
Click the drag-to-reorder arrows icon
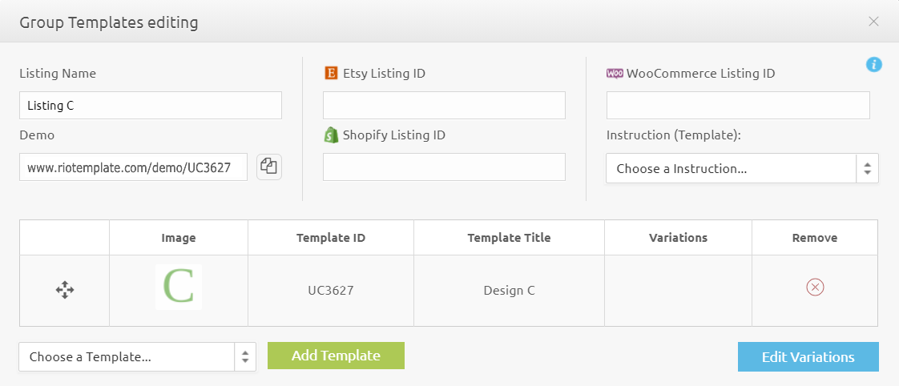click(65, 290)
